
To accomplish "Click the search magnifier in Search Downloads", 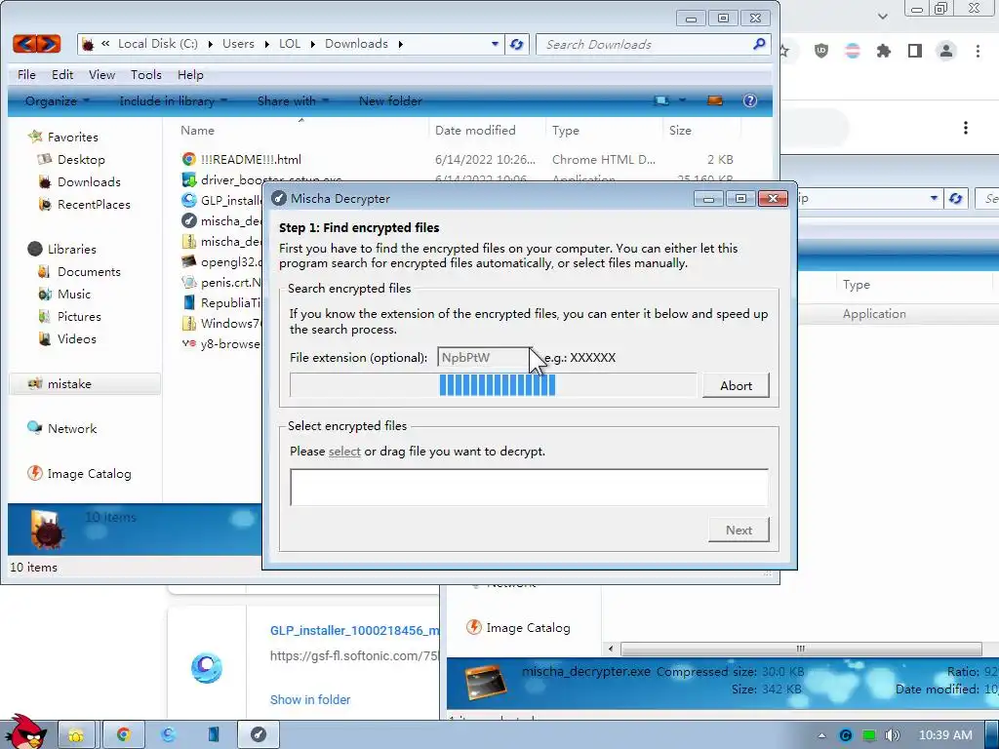I will pyautogui.click(x=759, y=44).
